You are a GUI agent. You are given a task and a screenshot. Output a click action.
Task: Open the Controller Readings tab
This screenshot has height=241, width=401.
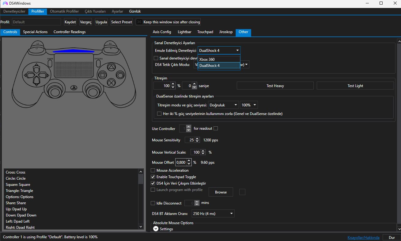(x=70, y=32)
